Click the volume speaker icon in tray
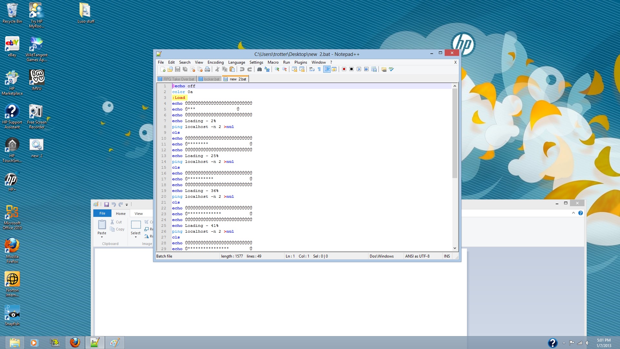 point(587,343)
